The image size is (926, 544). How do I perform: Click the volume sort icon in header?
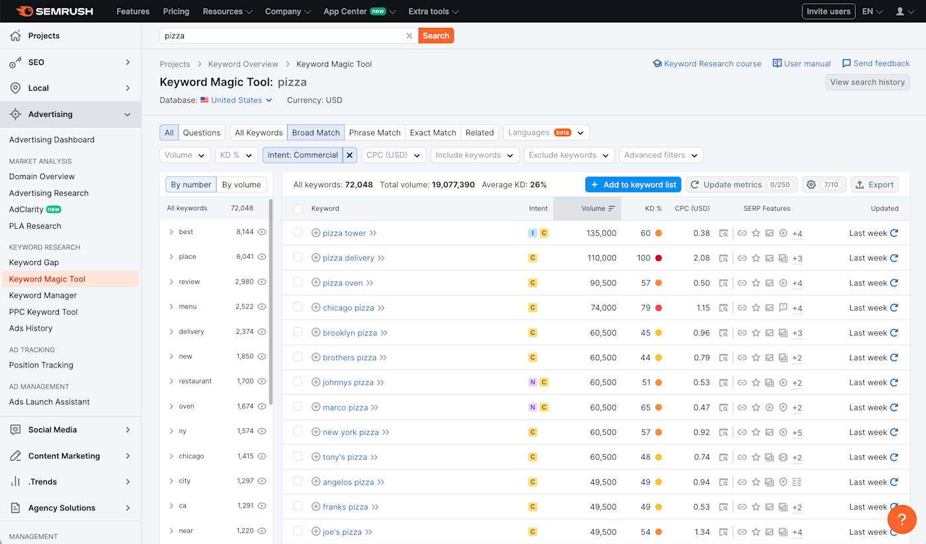pyautogui.click(x=612, y=208)
